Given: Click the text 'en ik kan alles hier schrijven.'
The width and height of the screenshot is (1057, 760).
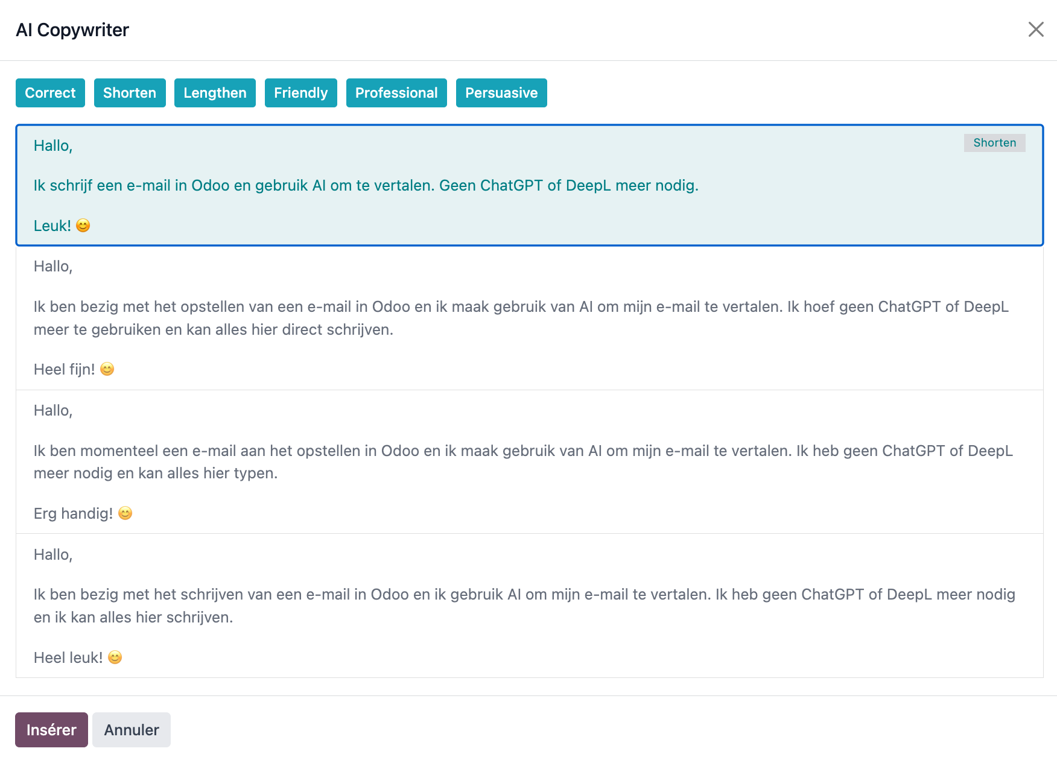Looking at the screenshot, I should pyautogui.click(x=133, y=617).
